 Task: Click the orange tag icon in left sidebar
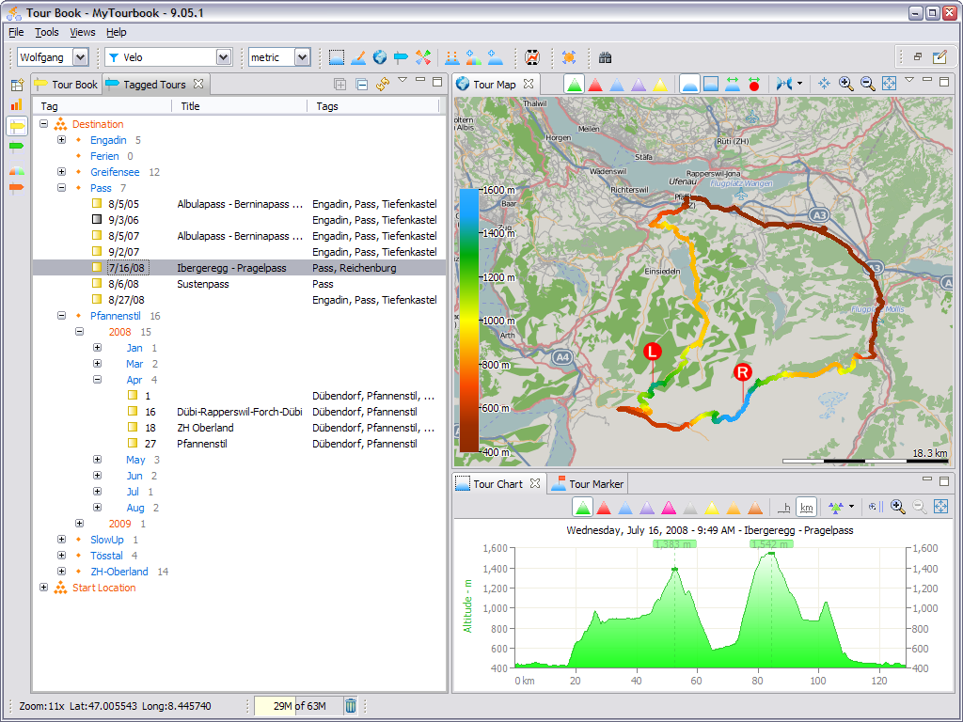click(x=17, y=187)
